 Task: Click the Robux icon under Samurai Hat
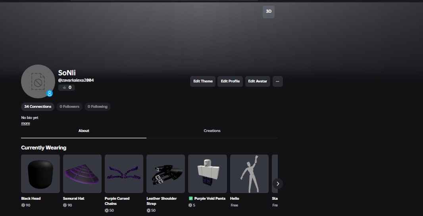coord(65,205)
